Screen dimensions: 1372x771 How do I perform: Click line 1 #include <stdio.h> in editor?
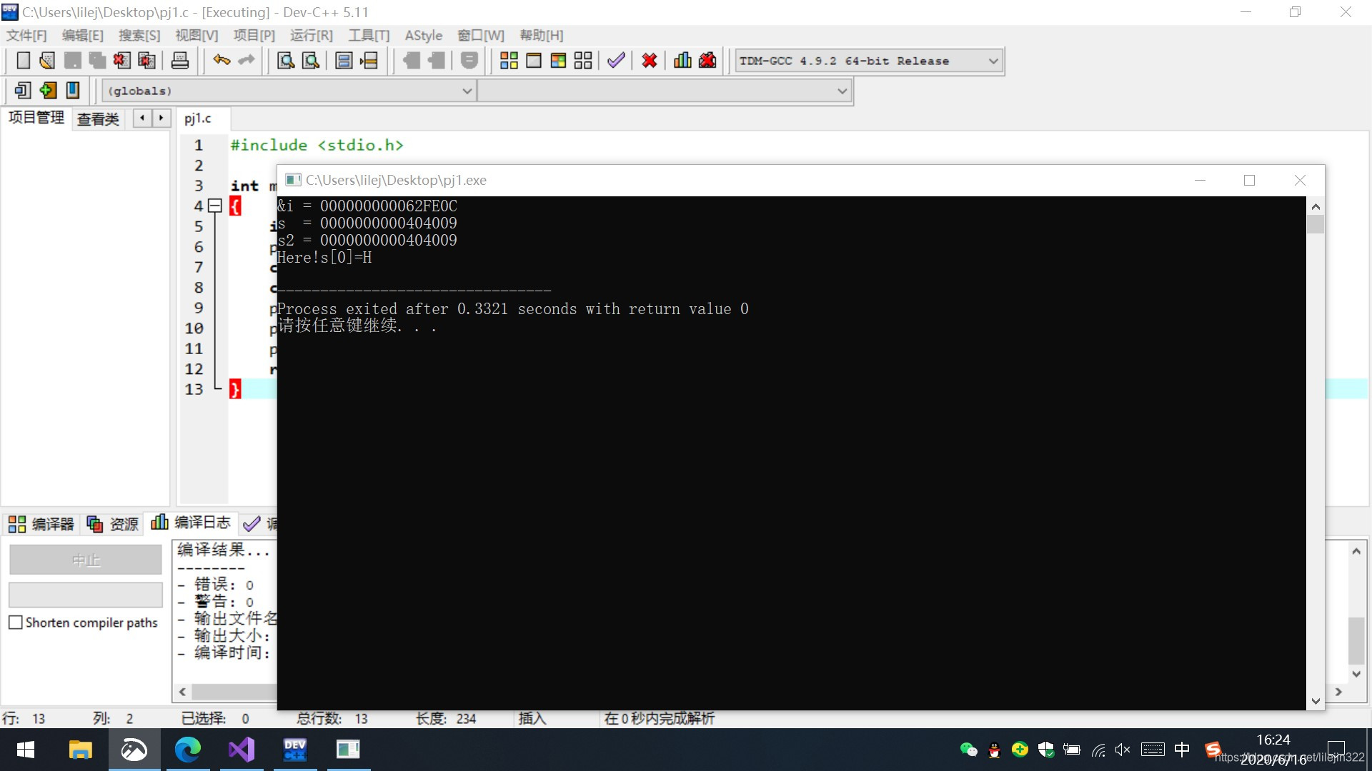tap(317, 145)
